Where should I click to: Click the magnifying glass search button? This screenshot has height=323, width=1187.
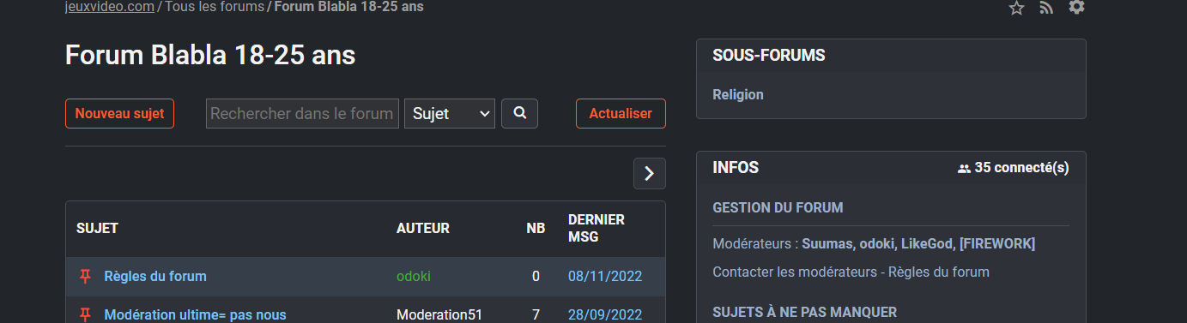tap(519, 113)
